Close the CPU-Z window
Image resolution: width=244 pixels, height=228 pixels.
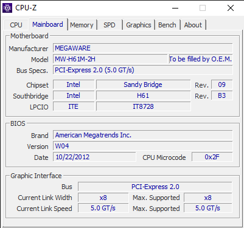click(231, 8)
